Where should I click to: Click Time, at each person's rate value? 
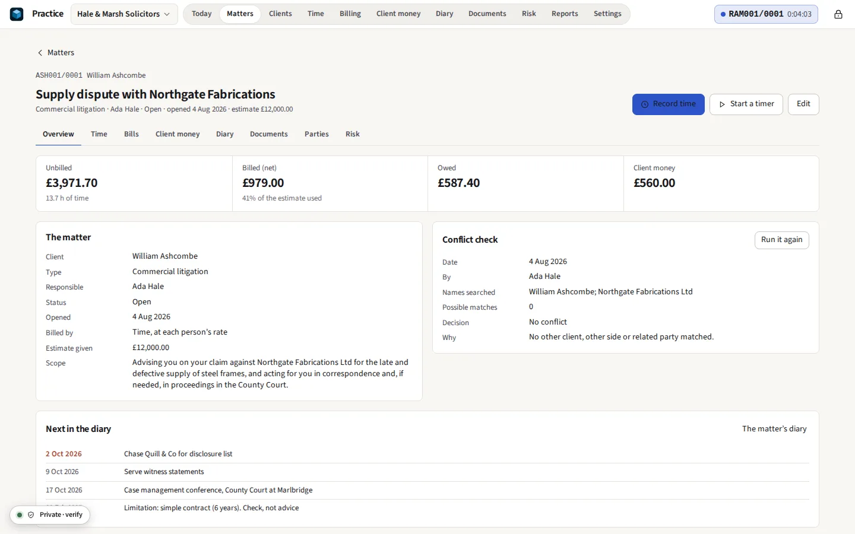point(180,332)
